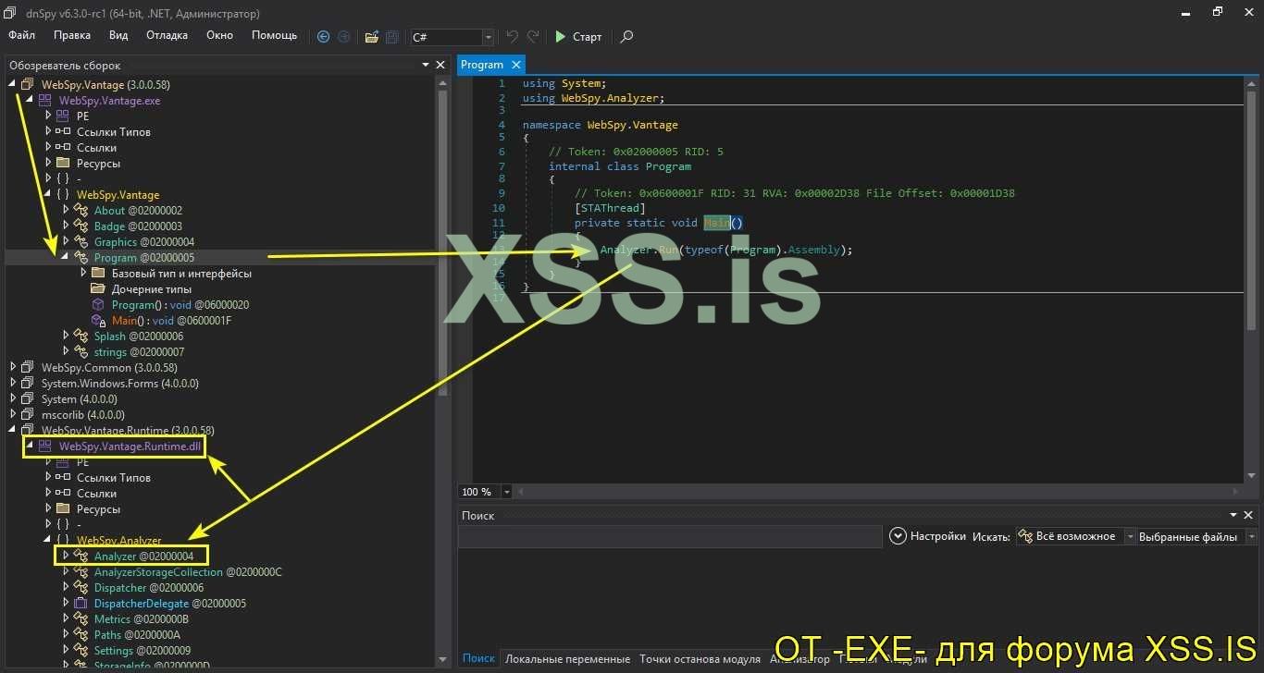1264x673 pixels.
Task: Open the Вид menu
Action: (118, 36)
